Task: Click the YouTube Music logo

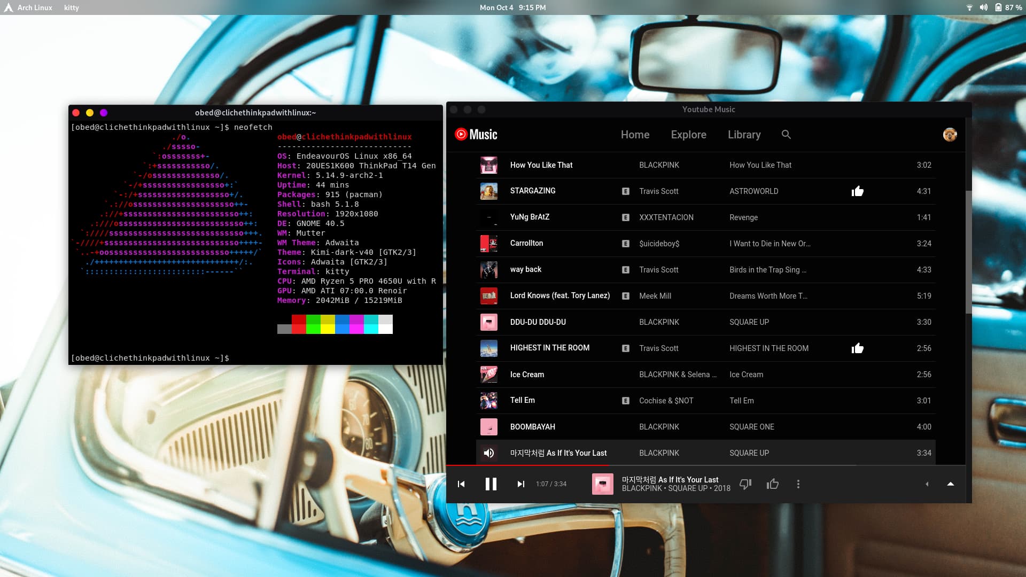Action: (x=476, y=134)
